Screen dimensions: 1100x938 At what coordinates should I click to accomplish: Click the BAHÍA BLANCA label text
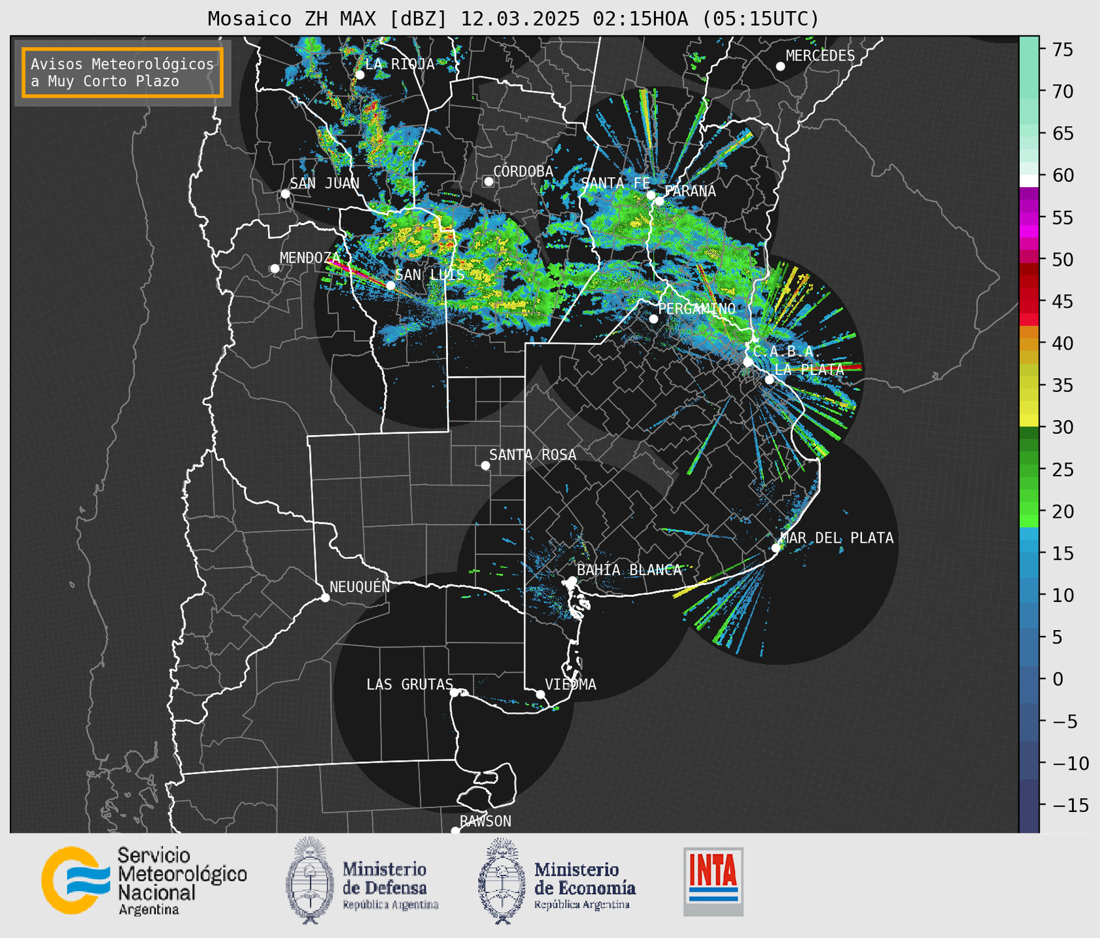(x=629, y=570)
